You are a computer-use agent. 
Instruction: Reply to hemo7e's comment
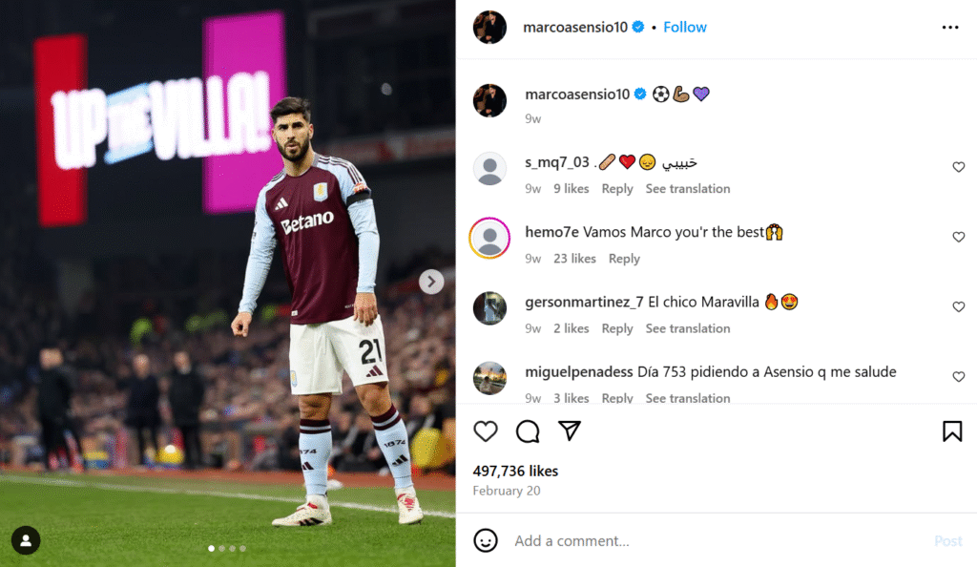(624, 258)
